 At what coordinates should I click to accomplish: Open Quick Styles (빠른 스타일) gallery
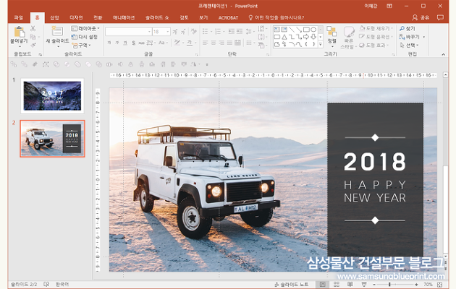[348, 38]
